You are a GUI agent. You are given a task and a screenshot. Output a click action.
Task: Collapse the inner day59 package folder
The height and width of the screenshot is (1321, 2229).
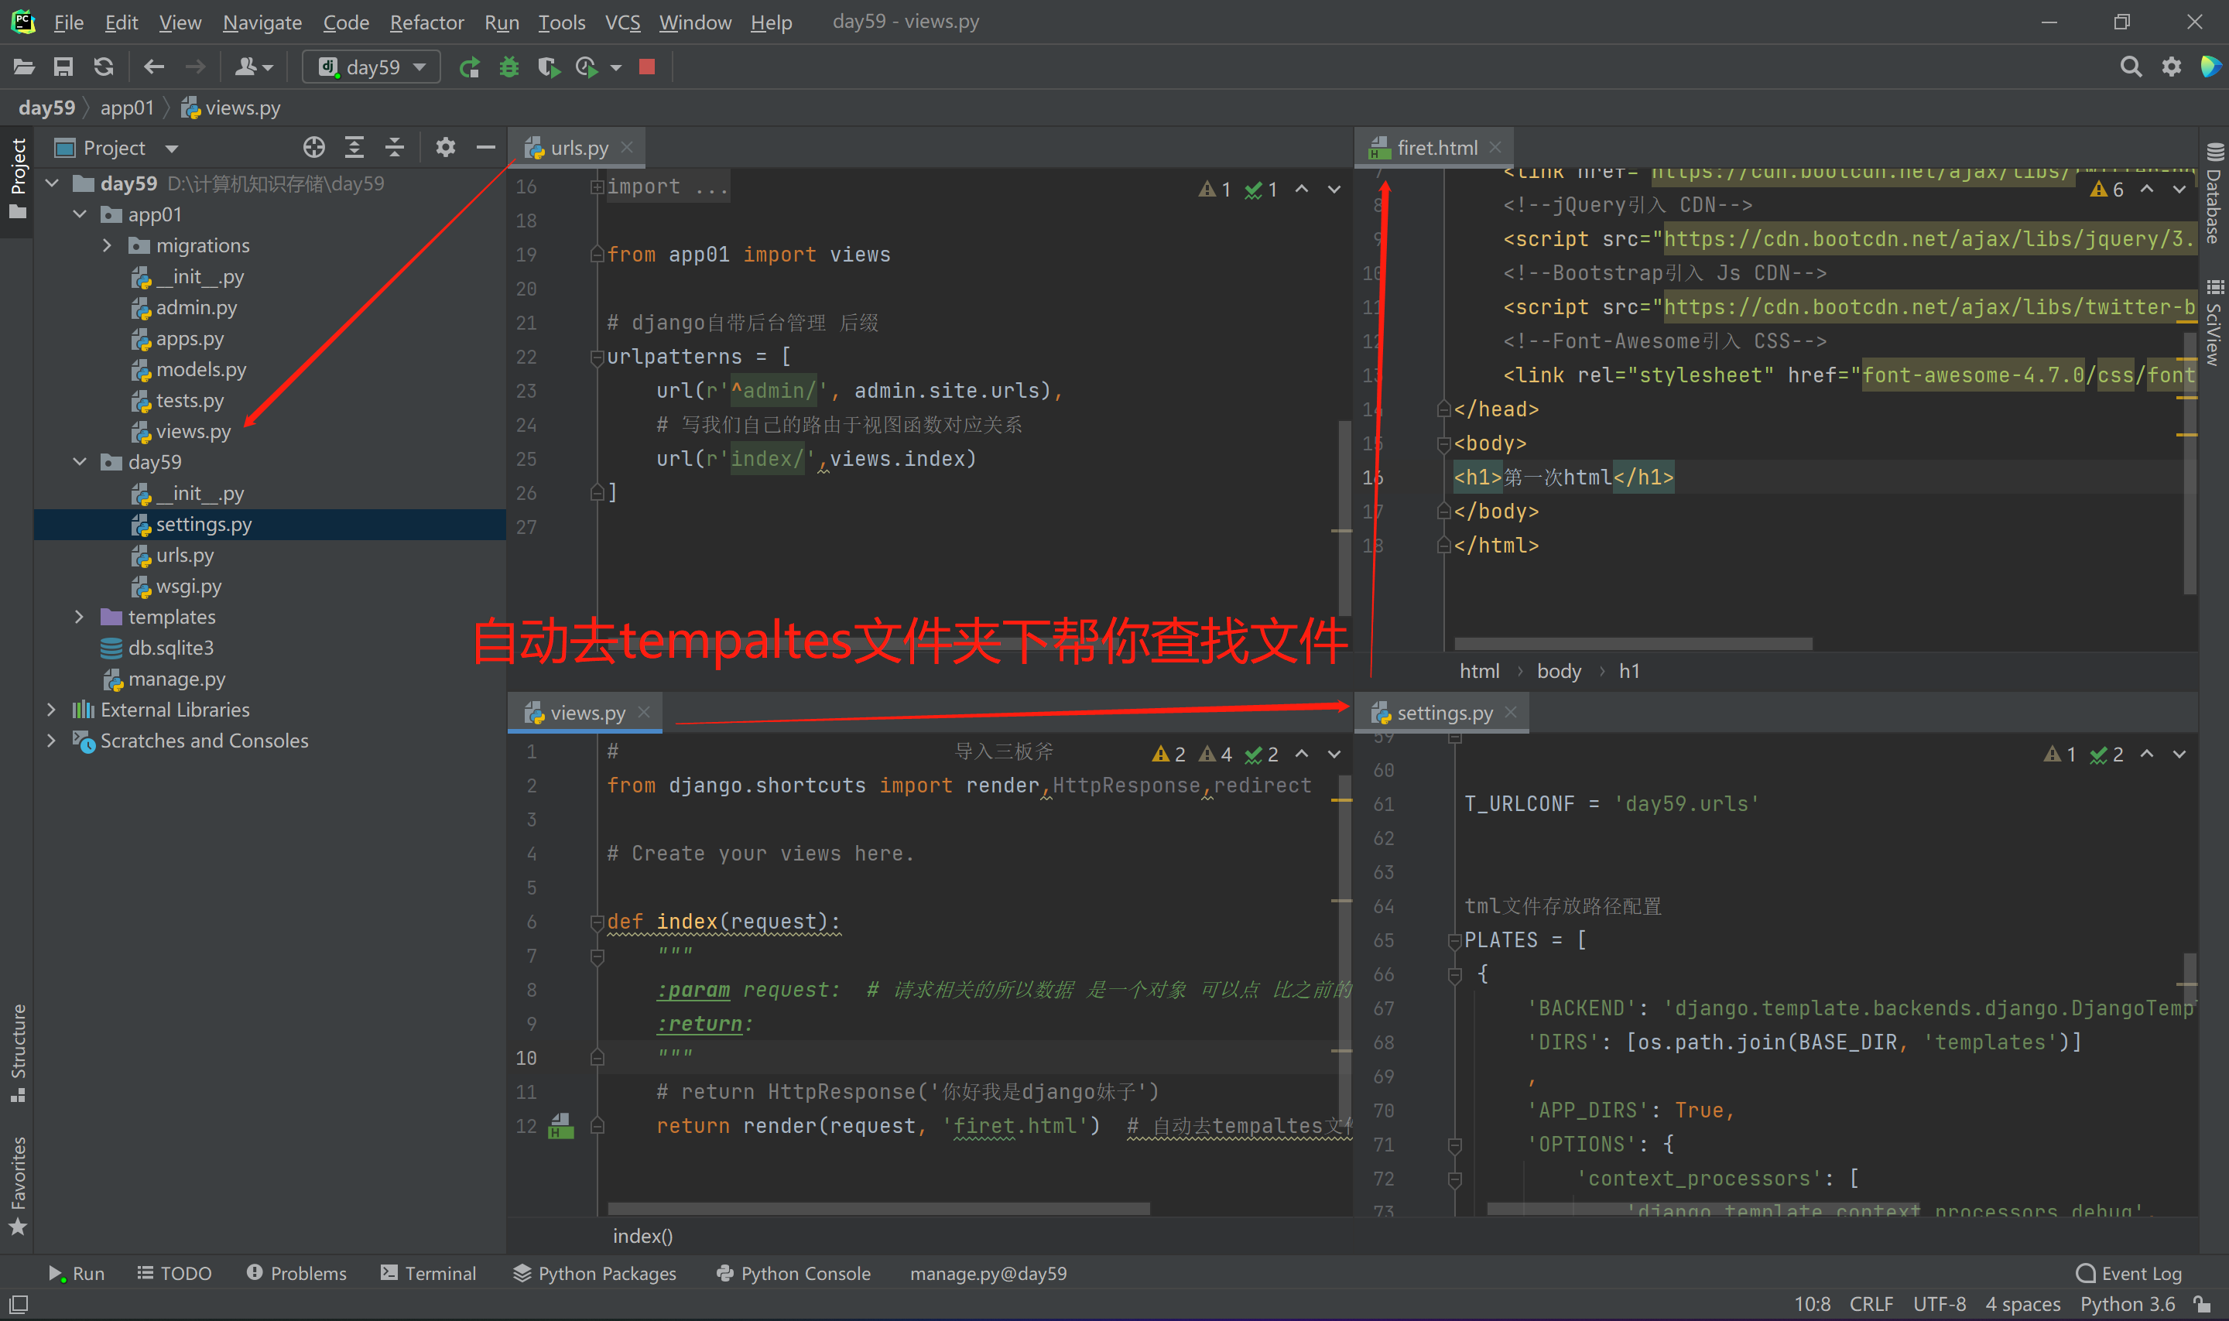click(x=80, y=462)
